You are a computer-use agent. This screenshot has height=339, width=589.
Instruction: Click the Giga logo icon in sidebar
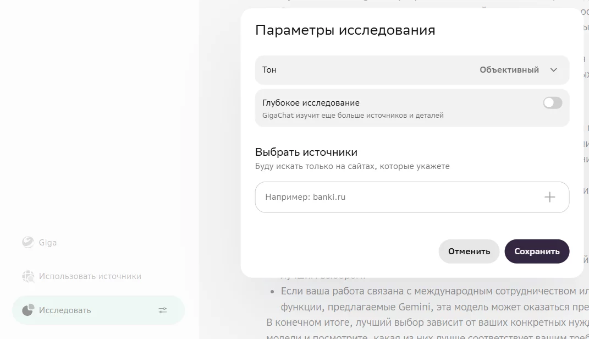[28, 242]
